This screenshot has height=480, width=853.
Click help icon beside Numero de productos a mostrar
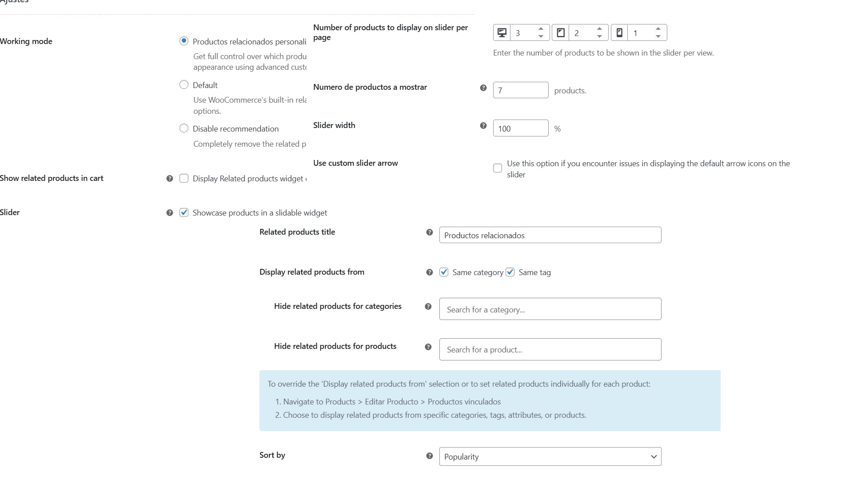point(483,88)
